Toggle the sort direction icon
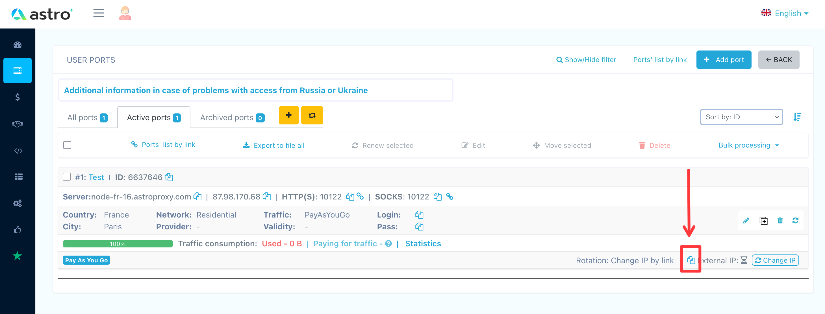This screenshot has width=825, height=314. pyautogui.click(x=798, y=117)
